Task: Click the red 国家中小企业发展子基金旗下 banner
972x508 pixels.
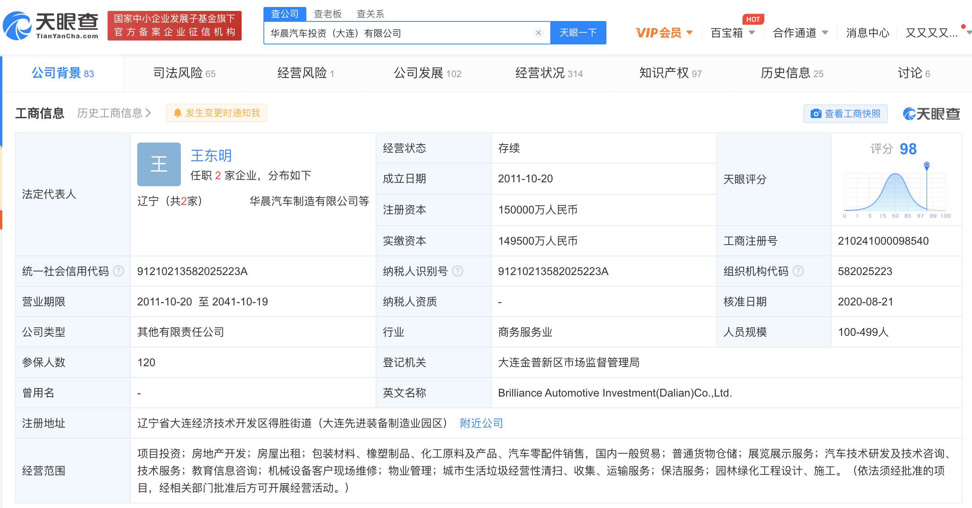Action: tap(175, 26)
